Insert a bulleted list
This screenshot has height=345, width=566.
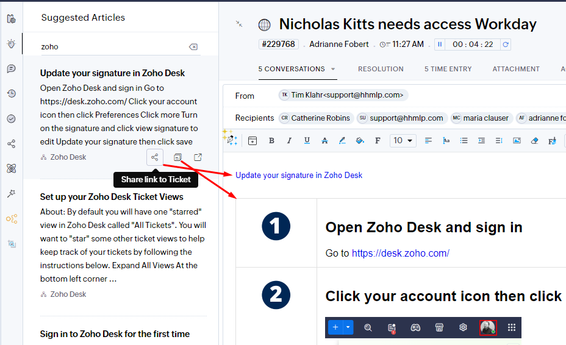click(464, 141)
